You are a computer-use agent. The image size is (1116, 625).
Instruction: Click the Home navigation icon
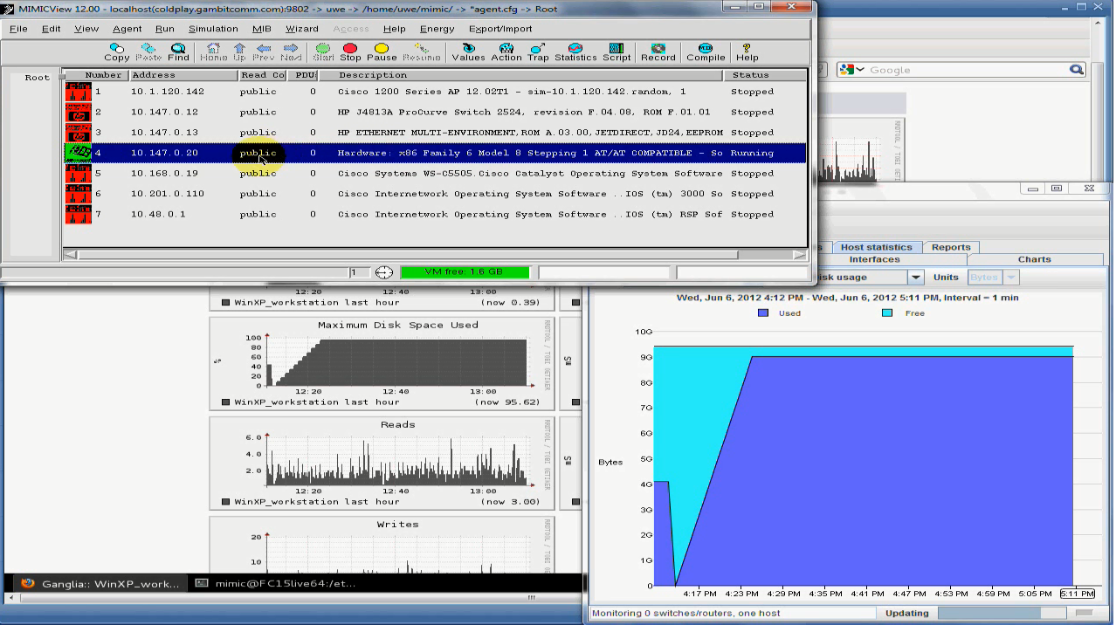tap(213, 52)
